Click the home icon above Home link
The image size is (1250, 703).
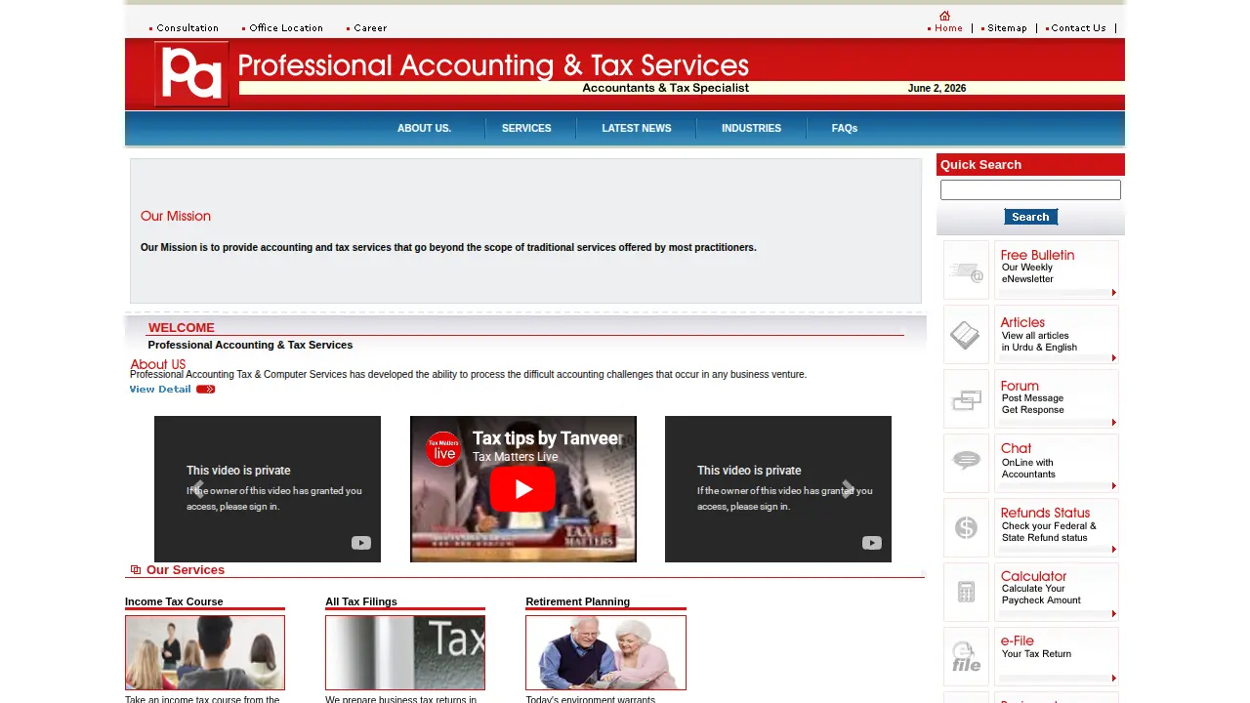point(944,16)
